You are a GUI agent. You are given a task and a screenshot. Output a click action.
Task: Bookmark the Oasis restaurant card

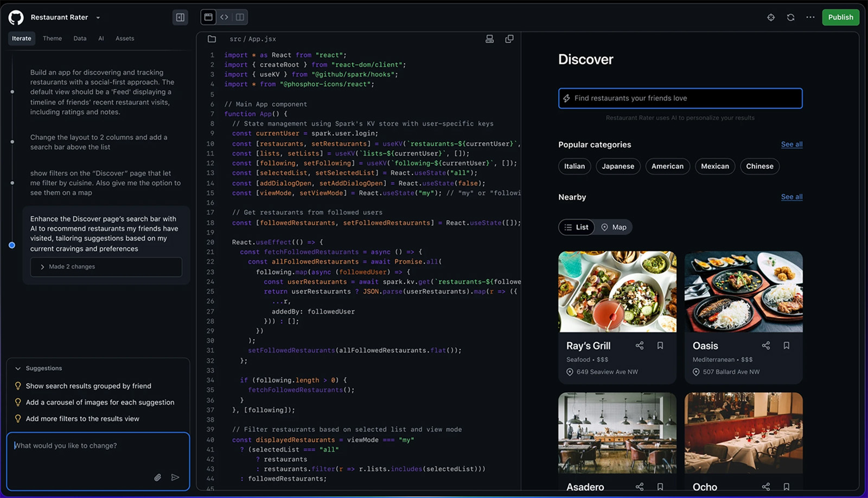pyautogui.click(x=787, y=345)
